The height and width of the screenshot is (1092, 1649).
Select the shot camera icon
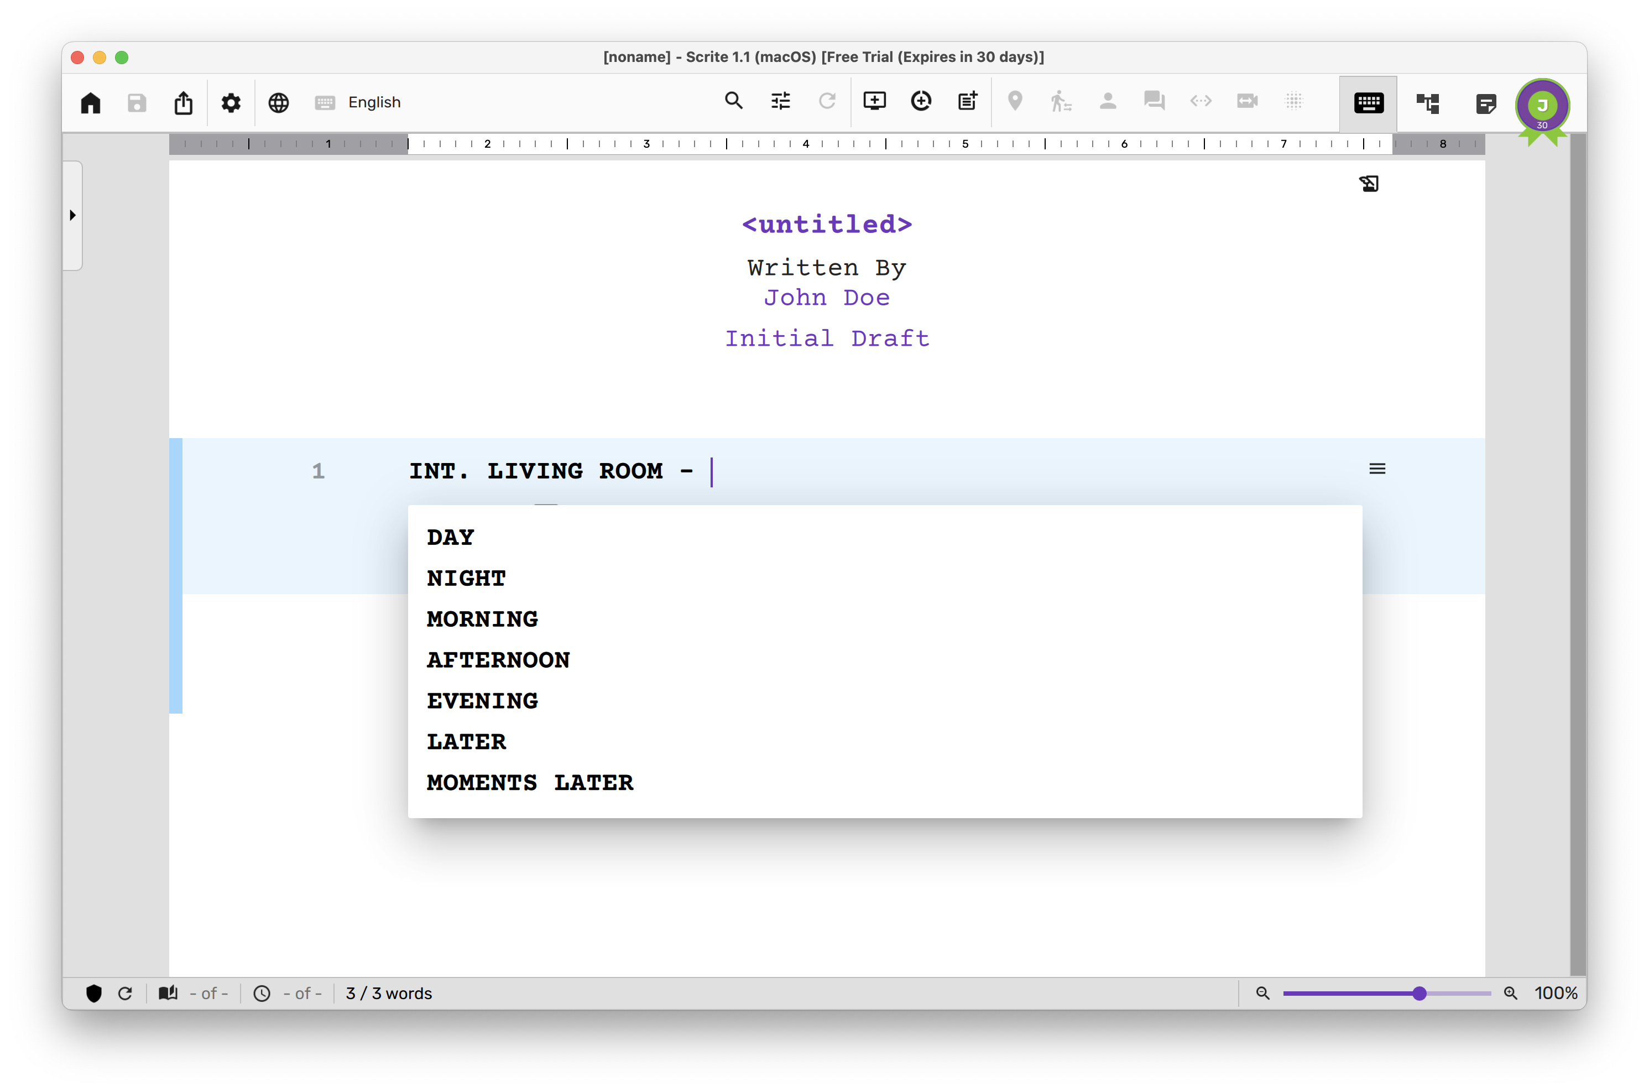pyautogui.click(x=1248, y=101)
